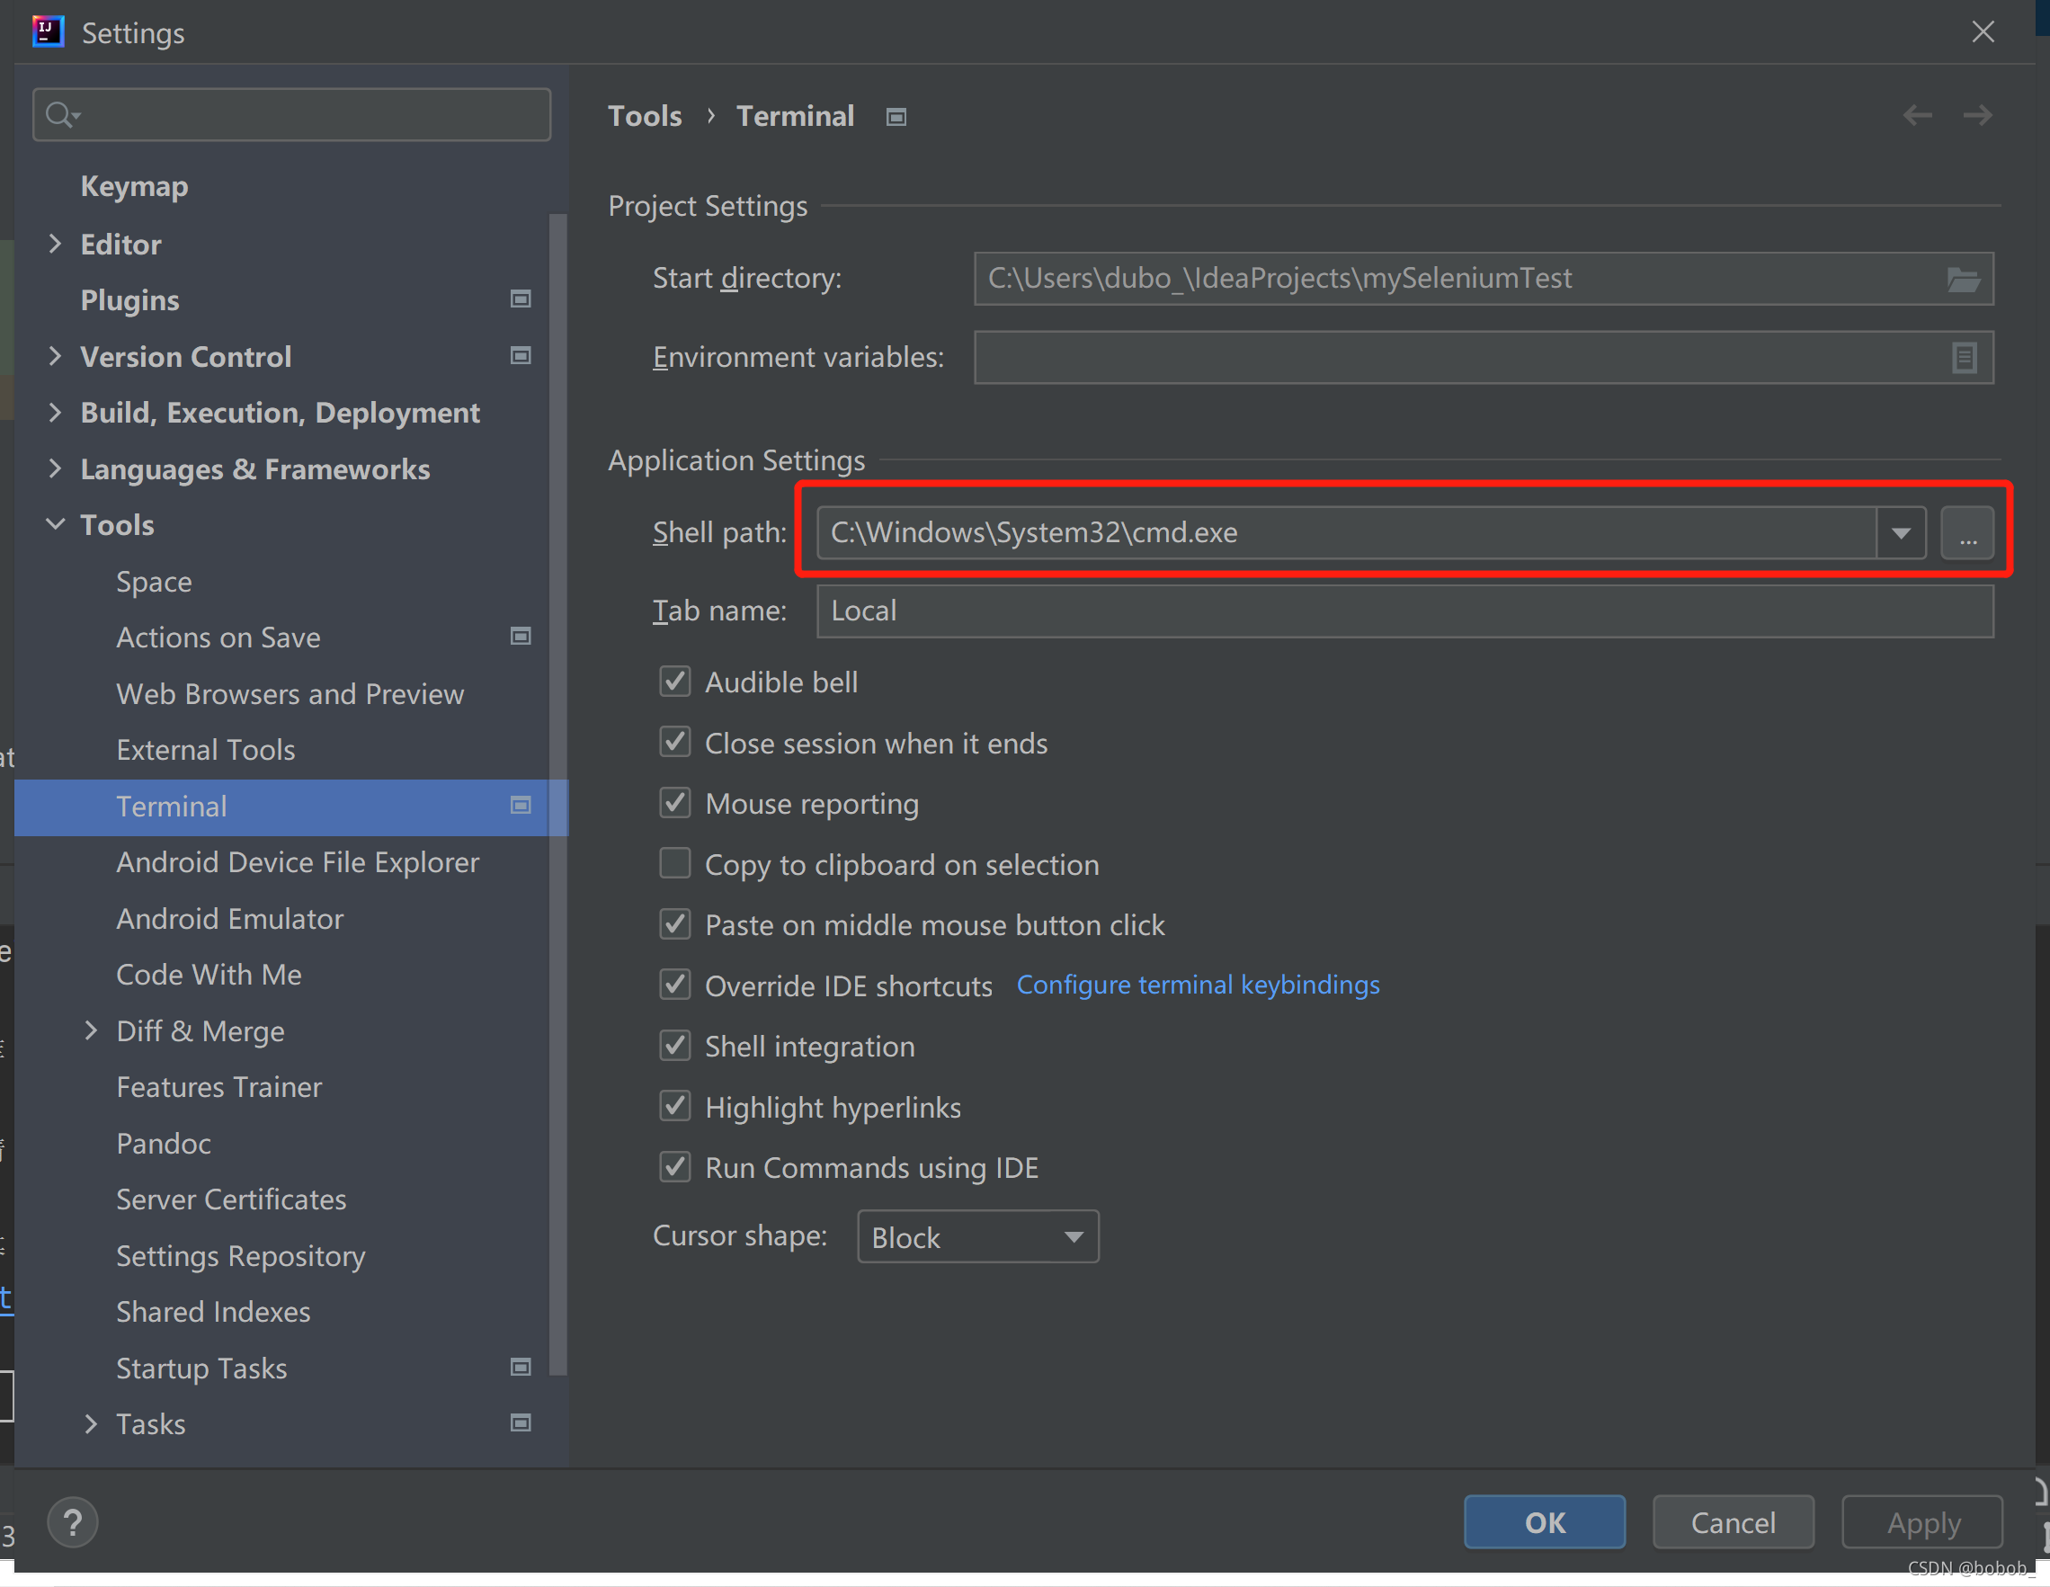Screen dimensions: 2050x1587
Task: Open the Shell path dropdown arrow
Action: 1901,533
